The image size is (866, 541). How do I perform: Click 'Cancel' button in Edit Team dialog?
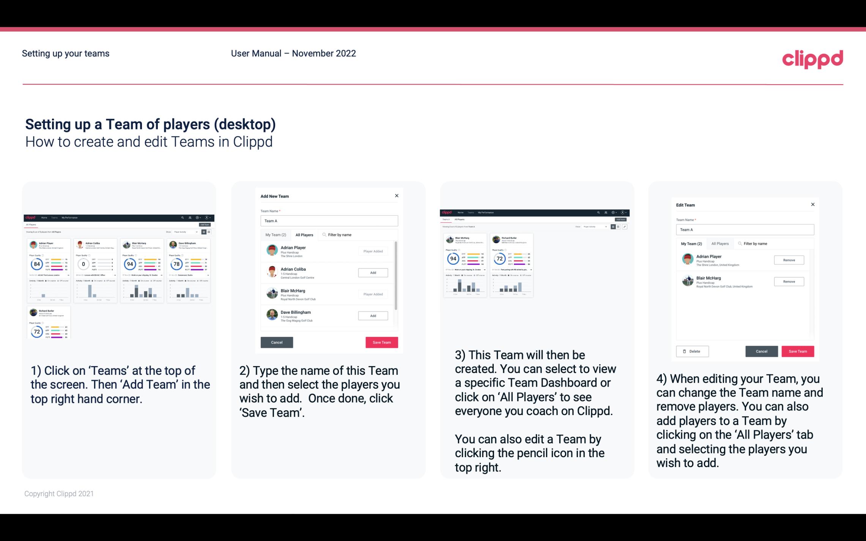762,351
